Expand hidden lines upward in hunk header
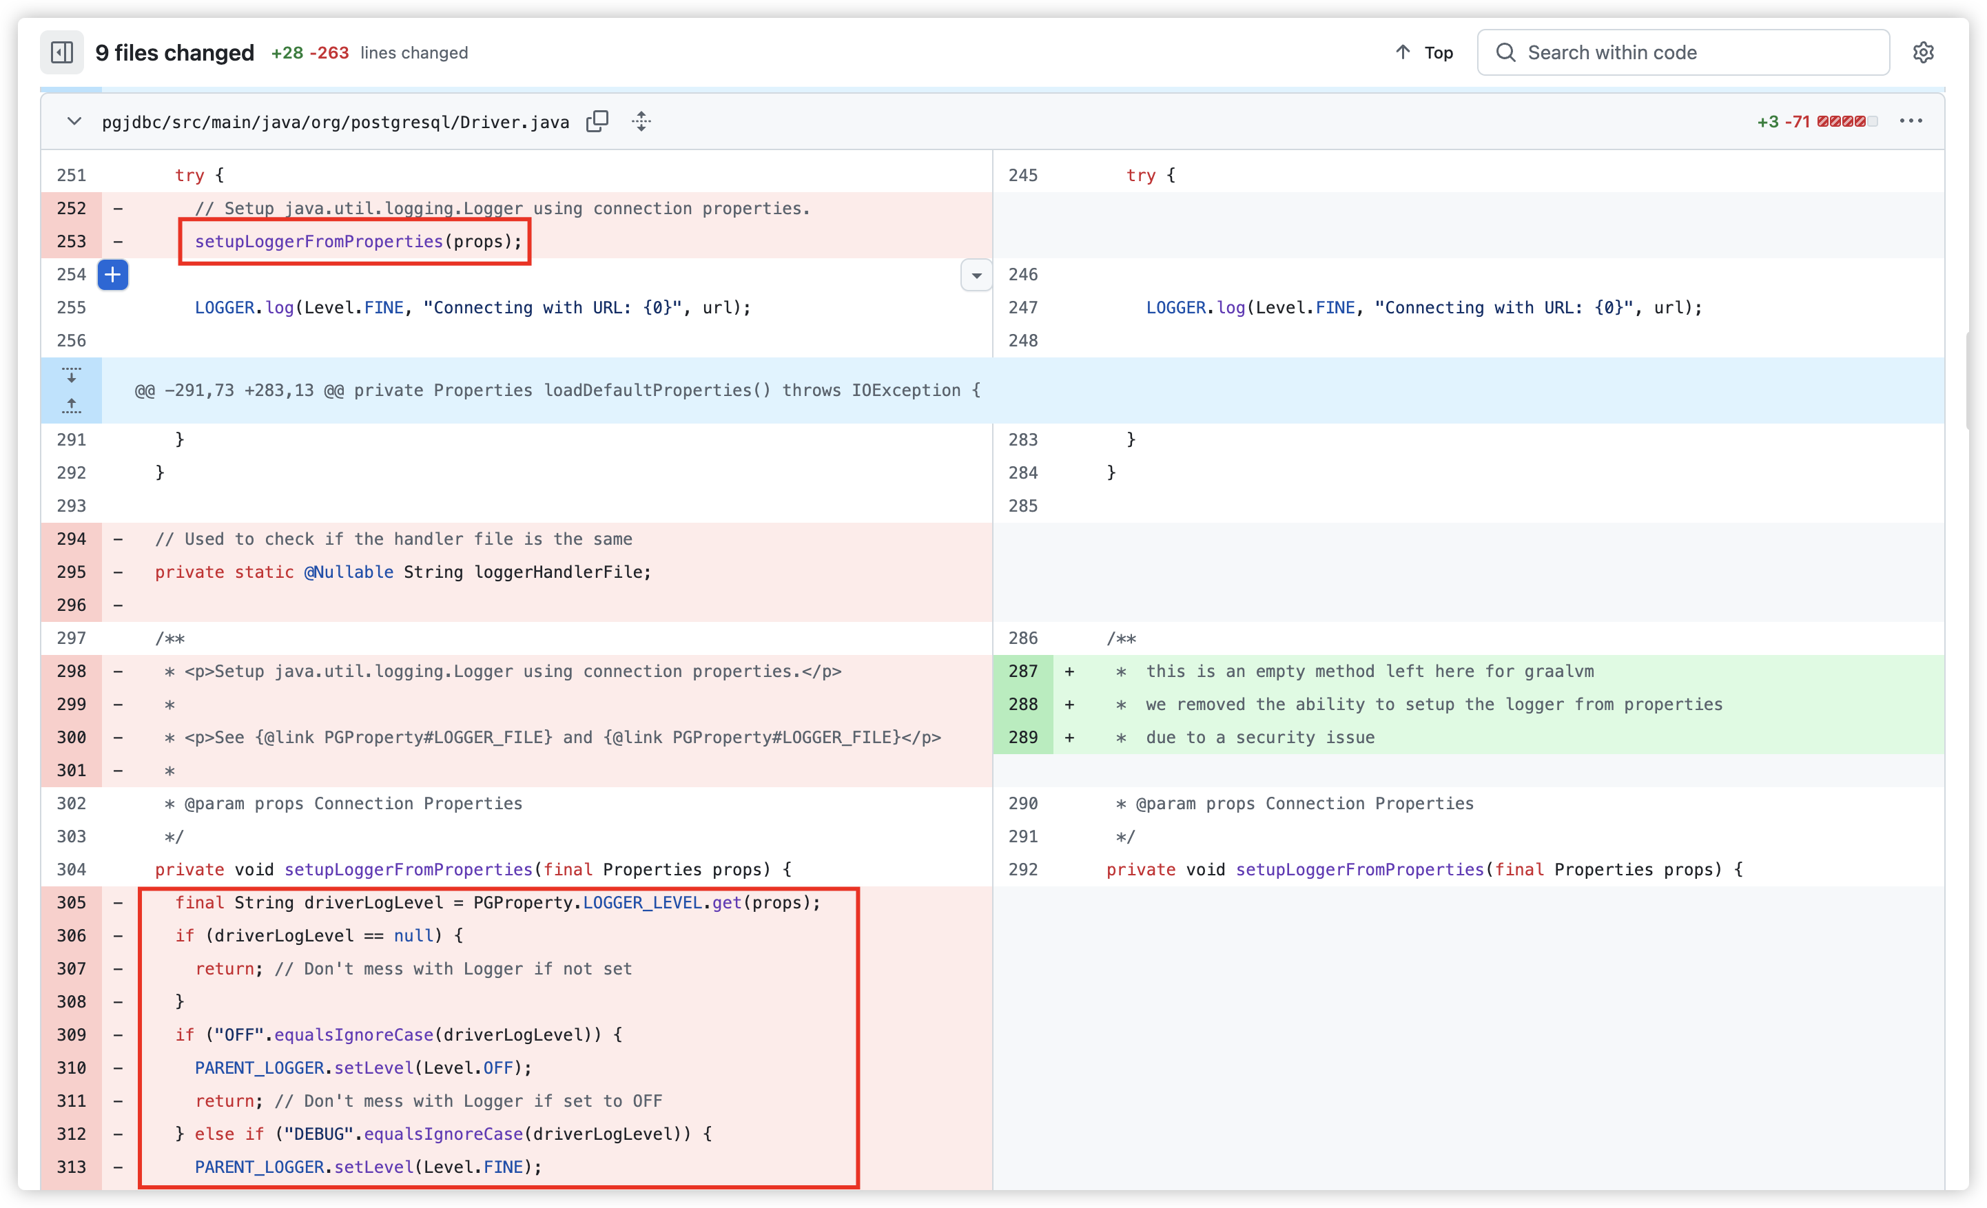 tap(71, 406)
